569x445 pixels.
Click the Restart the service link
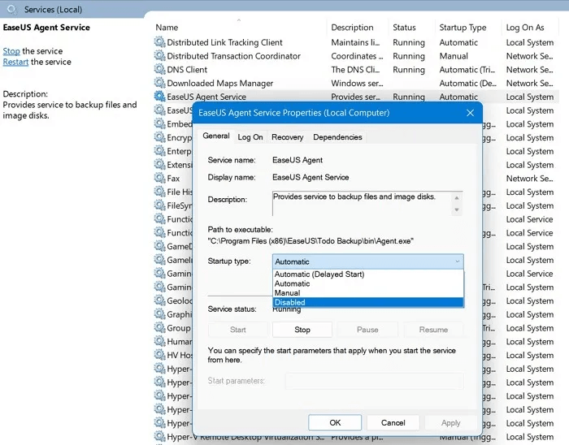(15, 62)
